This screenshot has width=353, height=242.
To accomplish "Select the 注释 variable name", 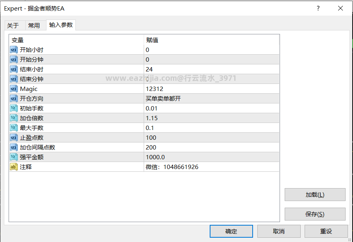I will pos(26,167).
